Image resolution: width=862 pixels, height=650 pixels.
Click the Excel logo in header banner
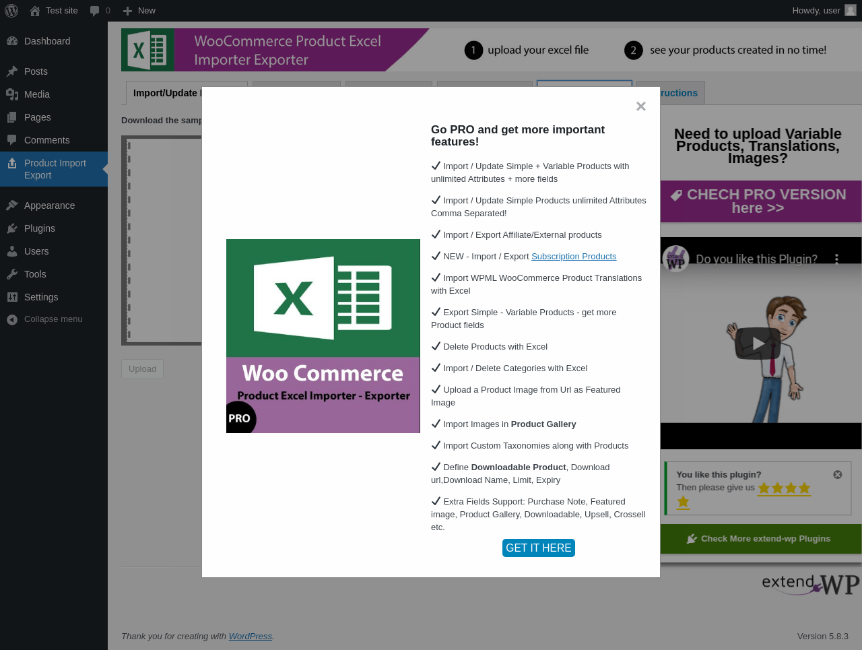[148, 50]
